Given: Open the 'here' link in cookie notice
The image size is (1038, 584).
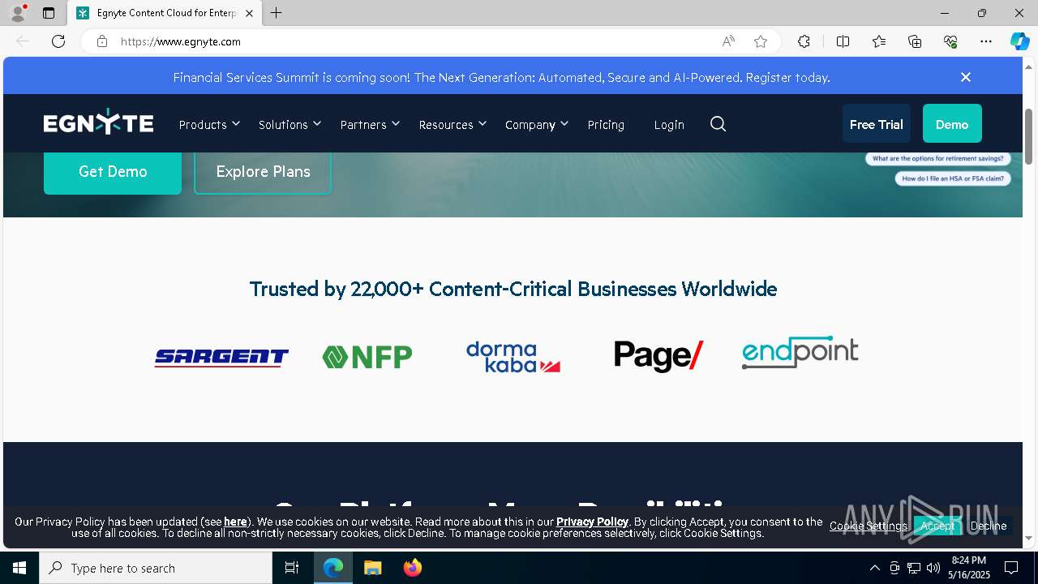Looking at the screenshot, I should tap(235, 522).
